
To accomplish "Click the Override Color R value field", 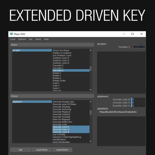I will [x=139, y=103].
